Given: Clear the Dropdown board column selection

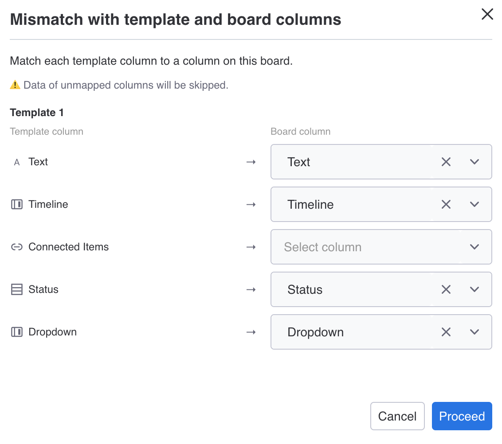Looking at the screenshot, I should (x=446, y=332).
